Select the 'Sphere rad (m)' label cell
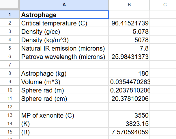Viewport: 176px width, 139px height. [x=64, y=90]
